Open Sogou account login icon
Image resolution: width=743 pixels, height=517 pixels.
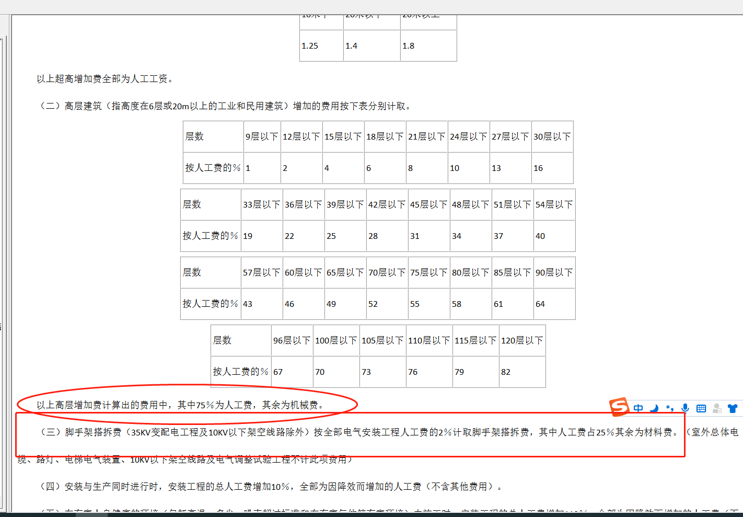717,408
